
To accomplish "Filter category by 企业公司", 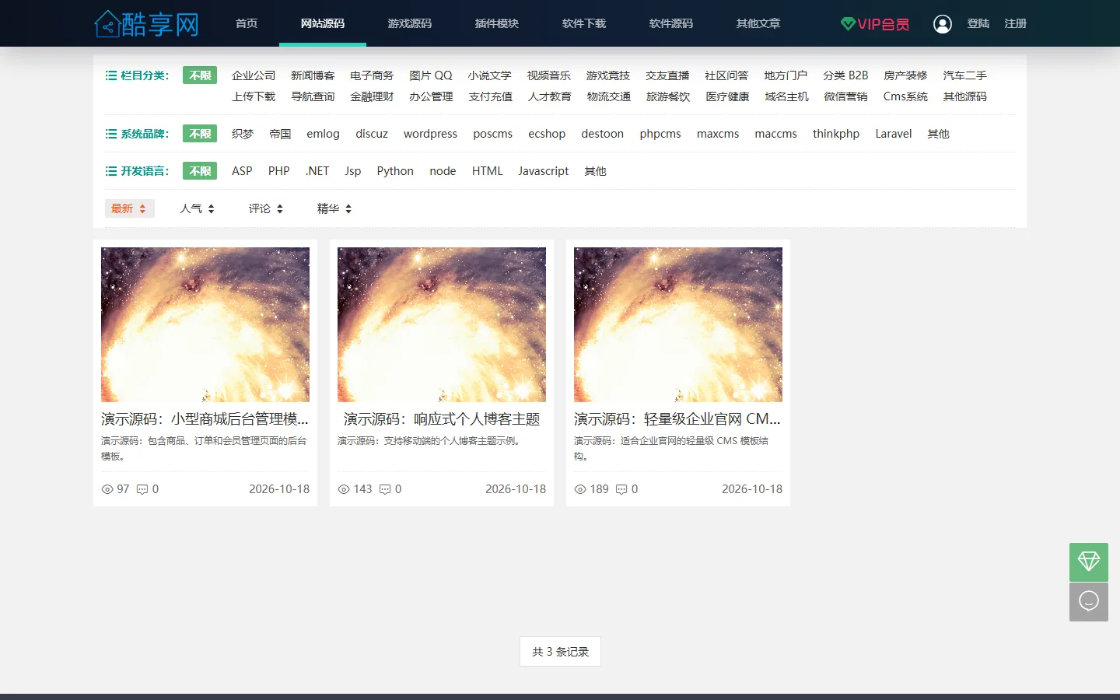I will pos(254,75).
